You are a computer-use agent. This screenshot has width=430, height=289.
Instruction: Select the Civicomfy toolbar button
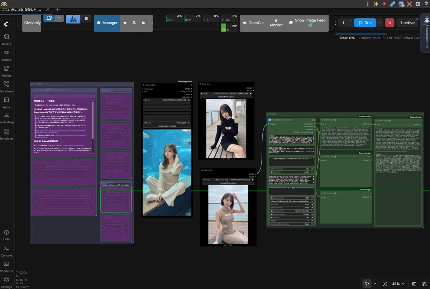[32, 23]
